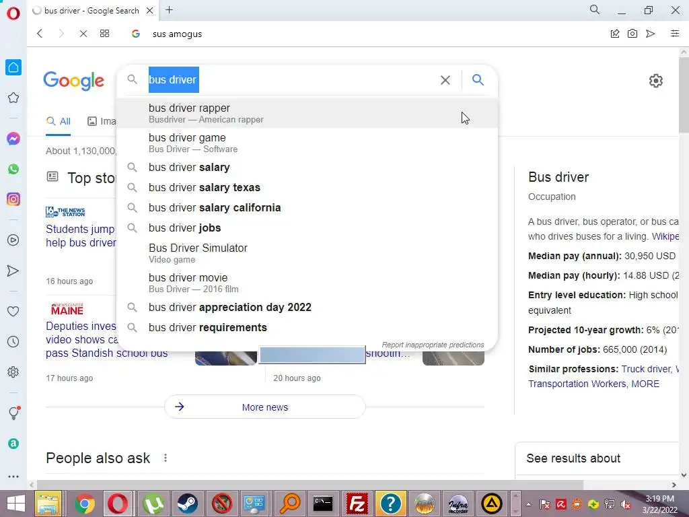Select suggestion bus driver salary texas

tap(307, 188)
